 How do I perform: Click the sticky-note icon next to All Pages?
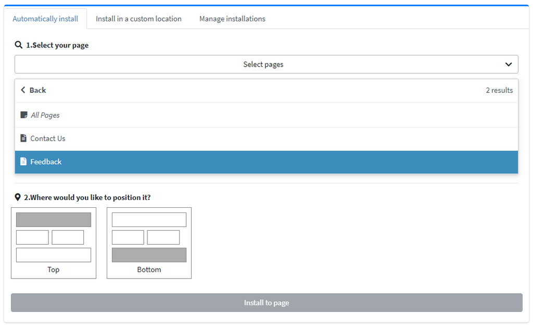point(23,115)
